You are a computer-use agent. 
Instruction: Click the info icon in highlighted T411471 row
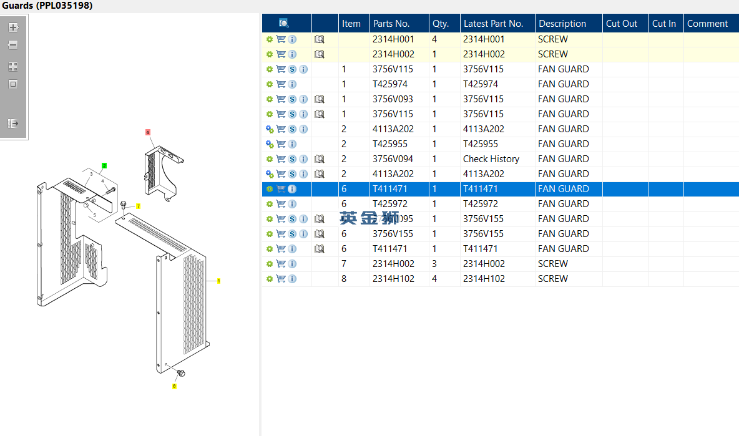[292, 189]
